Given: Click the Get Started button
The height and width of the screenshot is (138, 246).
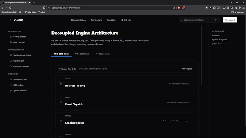Looking at the screenshot, I should [x=230, y=20].
